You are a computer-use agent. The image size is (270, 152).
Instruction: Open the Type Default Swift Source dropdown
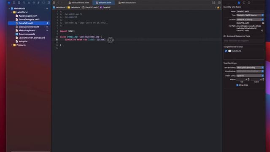tap(250, 15)
